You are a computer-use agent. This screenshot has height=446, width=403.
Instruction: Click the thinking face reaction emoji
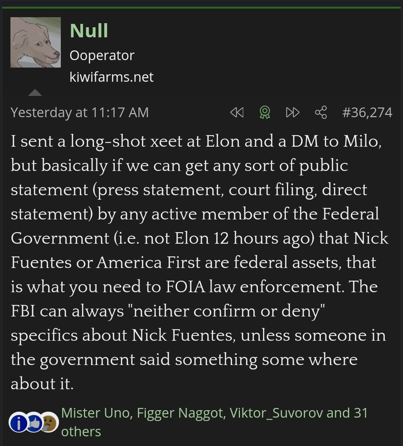(48, 423)
